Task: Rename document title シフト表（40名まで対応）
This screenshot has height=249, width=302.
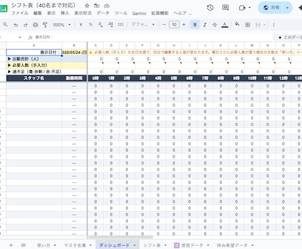Action: (x=43, y=5)
